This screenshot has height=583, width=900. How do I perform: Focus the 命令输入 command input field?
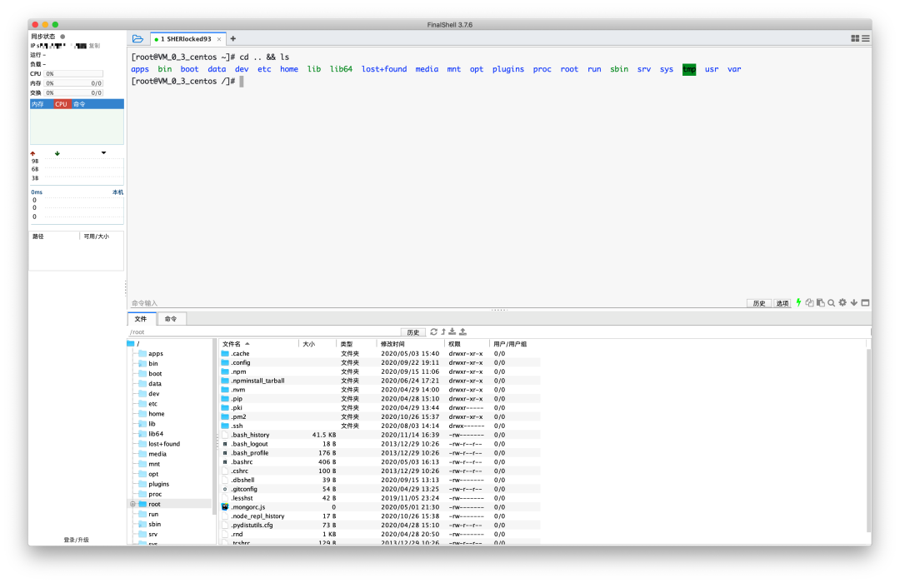pyautogui.click(x=436, y=303)
